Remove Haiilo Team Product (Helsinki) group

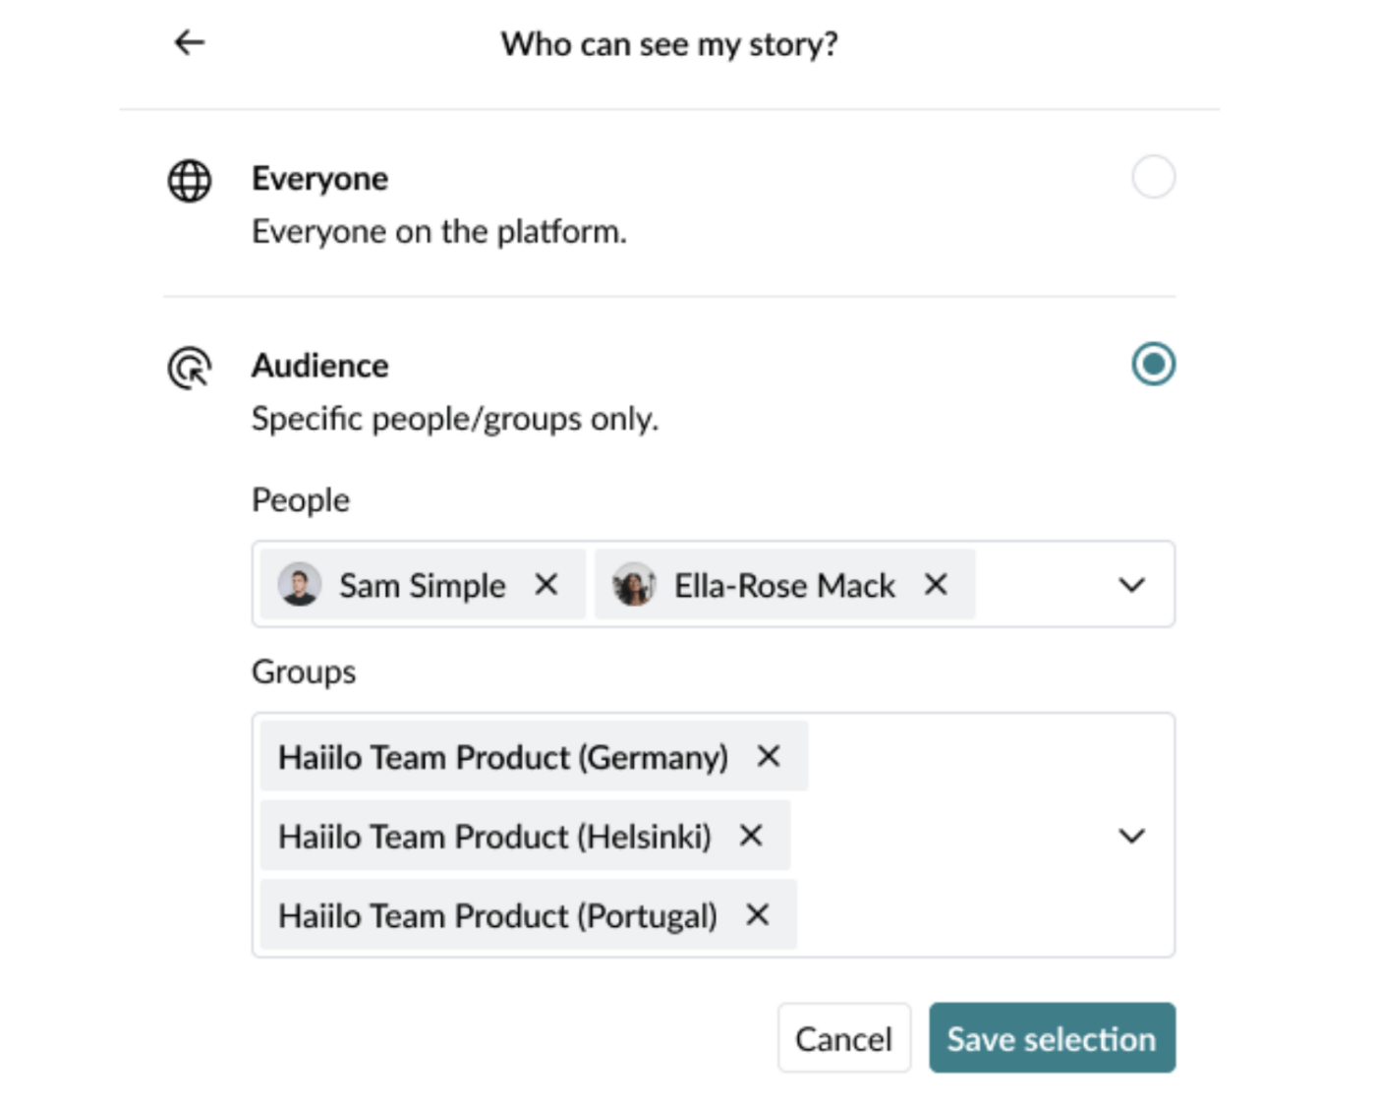point(751,836)
